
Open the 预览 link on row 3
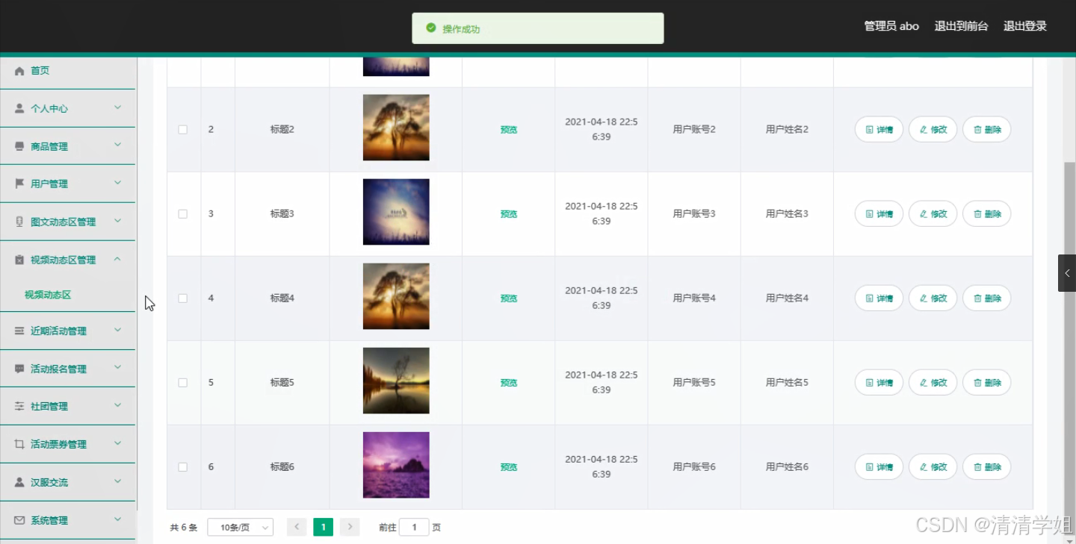point(508,213)
